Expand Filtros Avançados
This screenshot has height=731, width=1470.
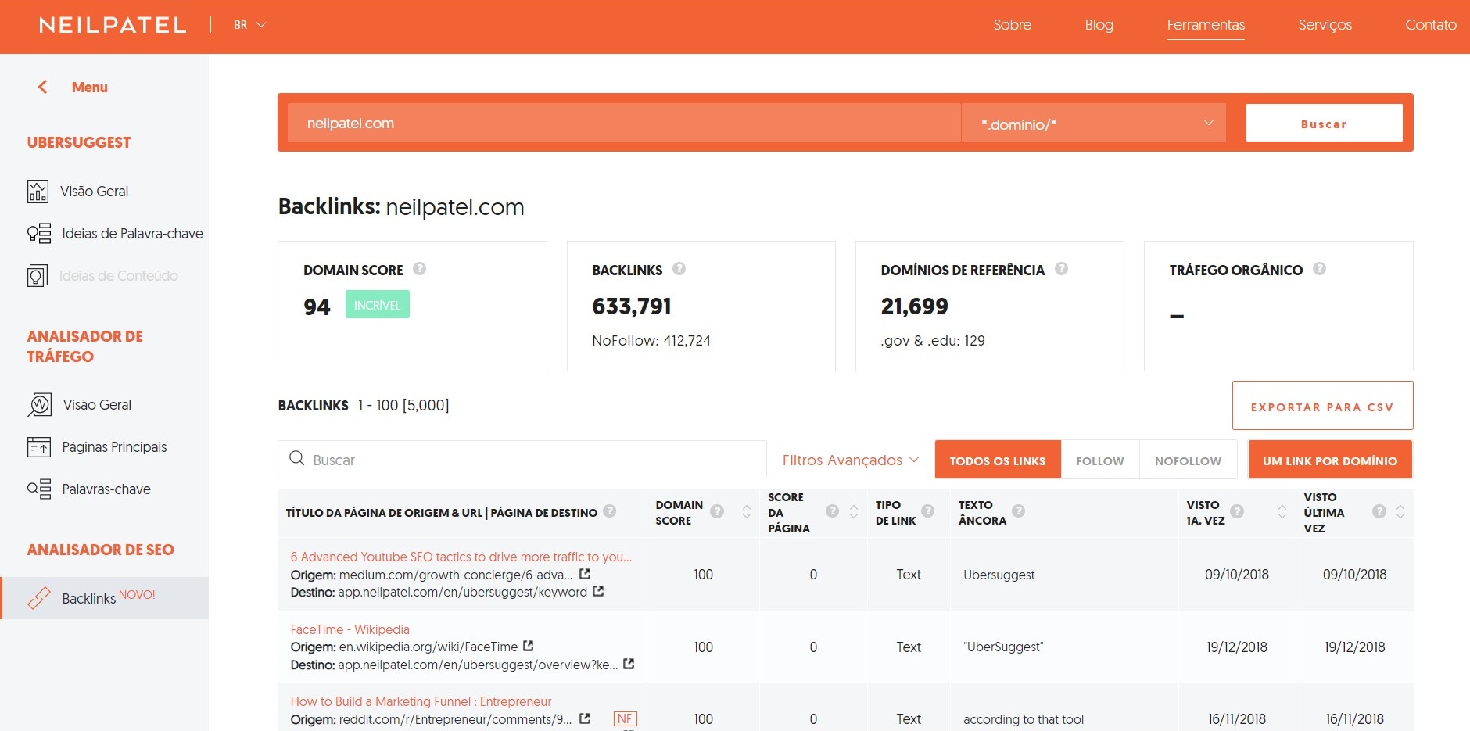[851, 460]
